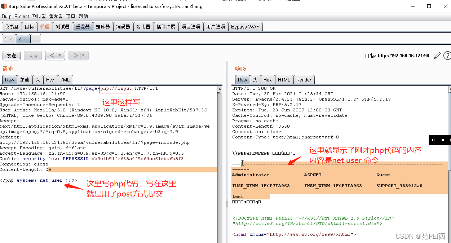The image size is (451, 243).
Task: Maximize the Burp Suite window
Action: coord(429,6)
